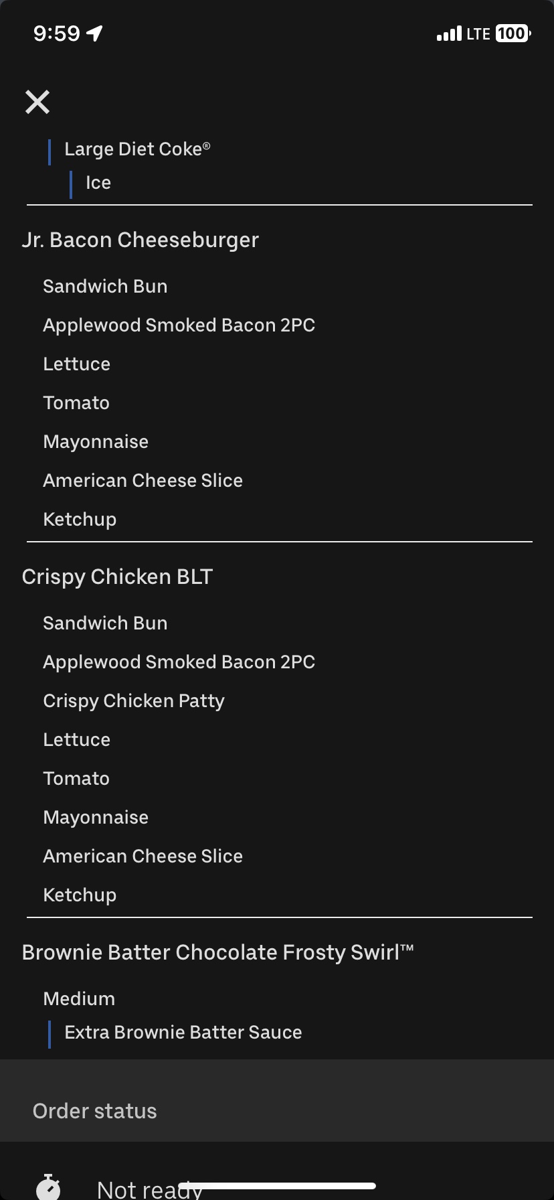Tap the Ice modifier under Diet Coke
554x1200 pixels.
pos(98,183)
